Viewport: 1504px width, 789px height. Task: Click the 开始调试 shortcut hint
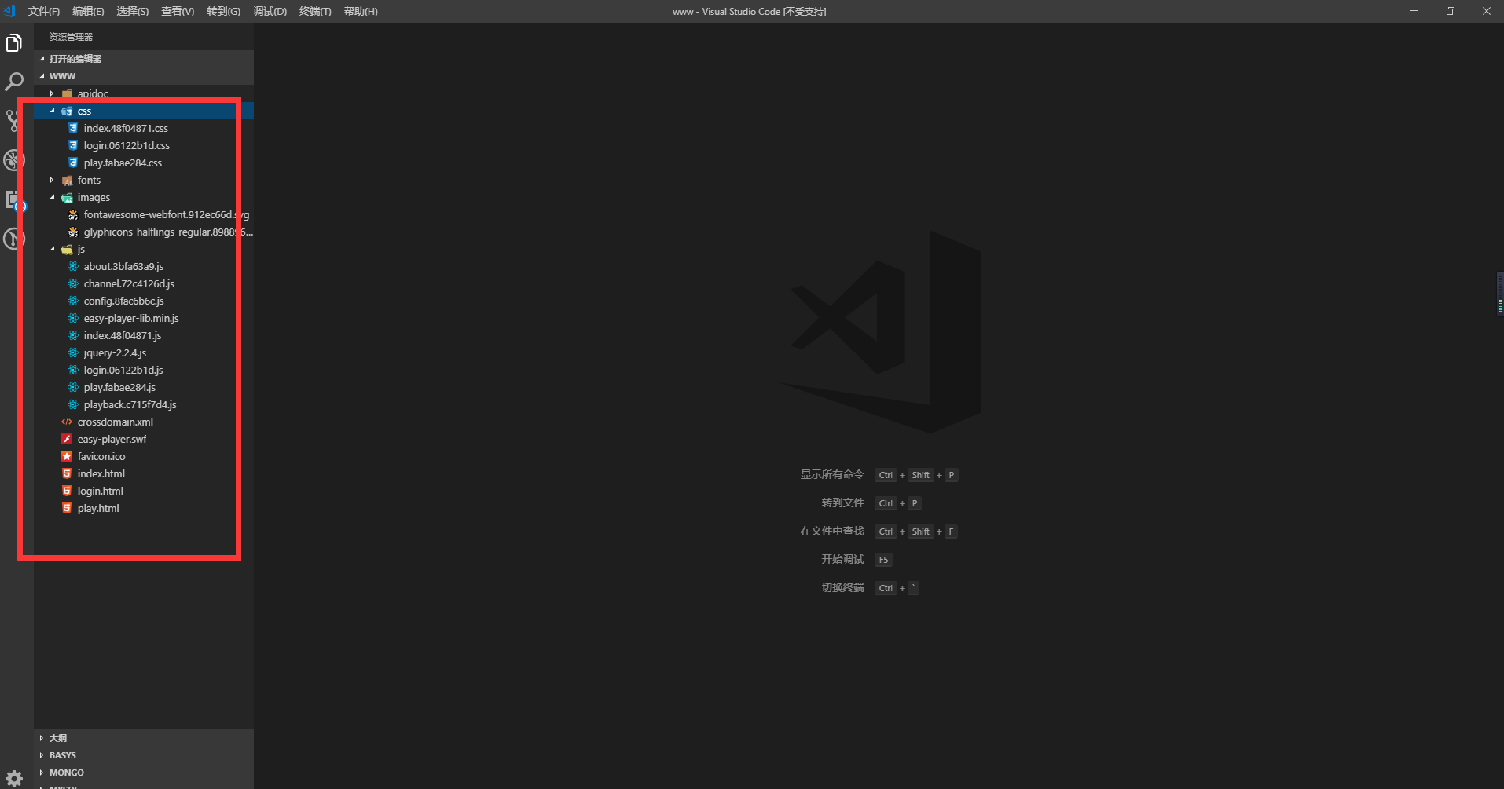(x=843, y=559)
